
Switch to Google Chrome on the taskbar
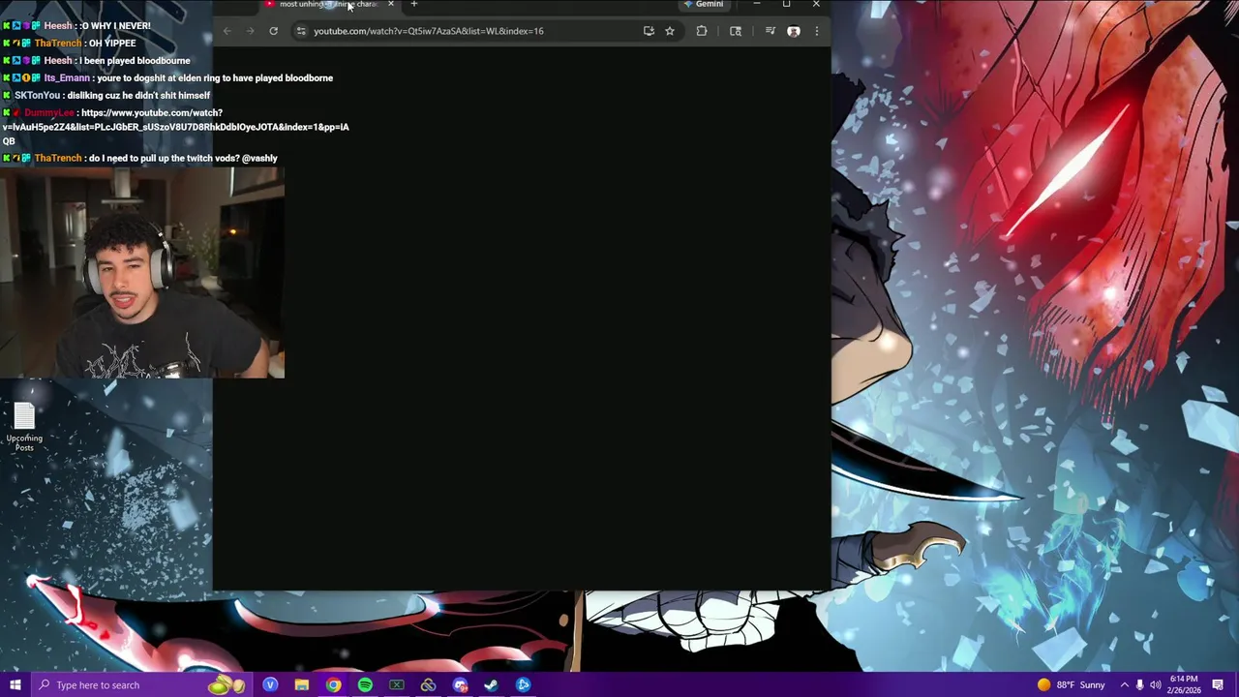pyautogui.click(x=333, y=685)
